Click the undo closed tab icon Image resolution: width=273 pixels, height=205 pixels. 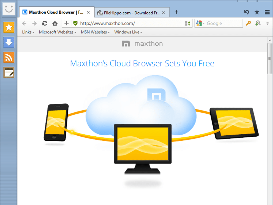point(247,12)
